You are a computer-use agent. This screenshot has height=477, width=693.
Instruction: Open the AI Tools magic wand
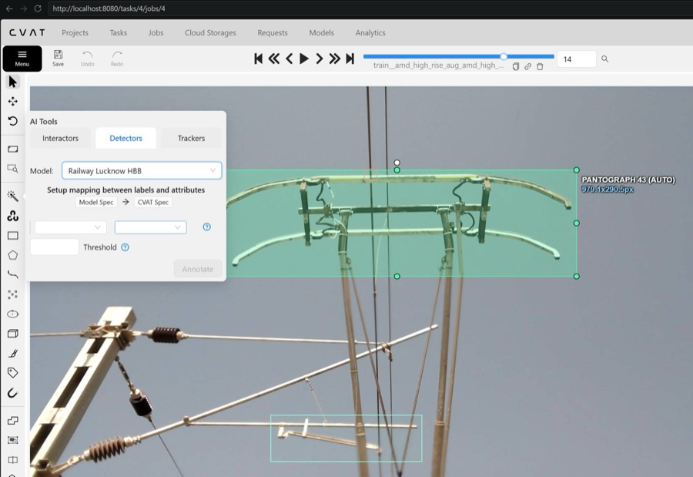click(13, 196)
